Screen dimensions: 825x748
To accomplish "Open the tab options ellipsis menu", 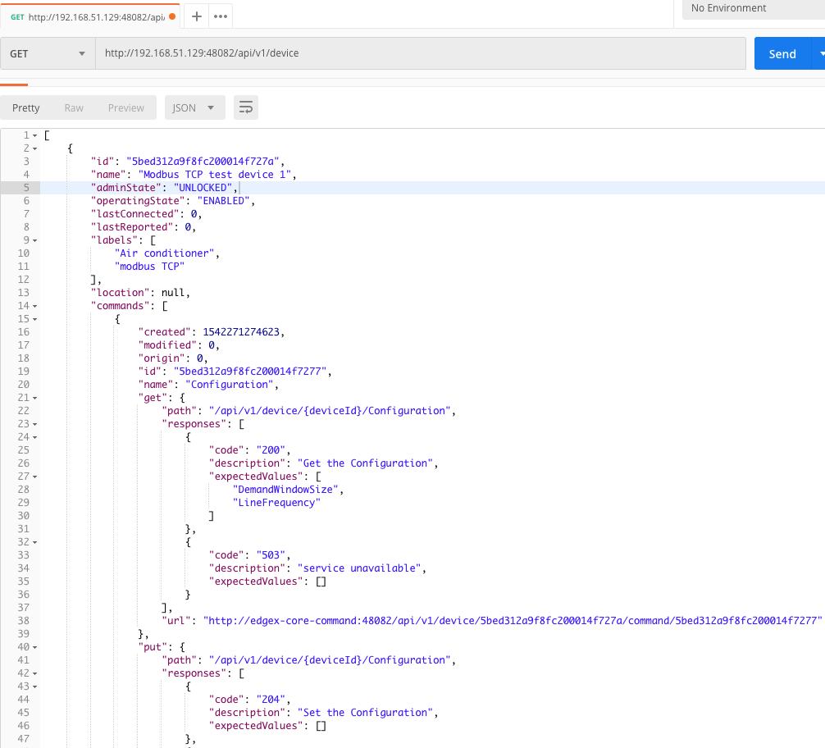I will [221, 16].
